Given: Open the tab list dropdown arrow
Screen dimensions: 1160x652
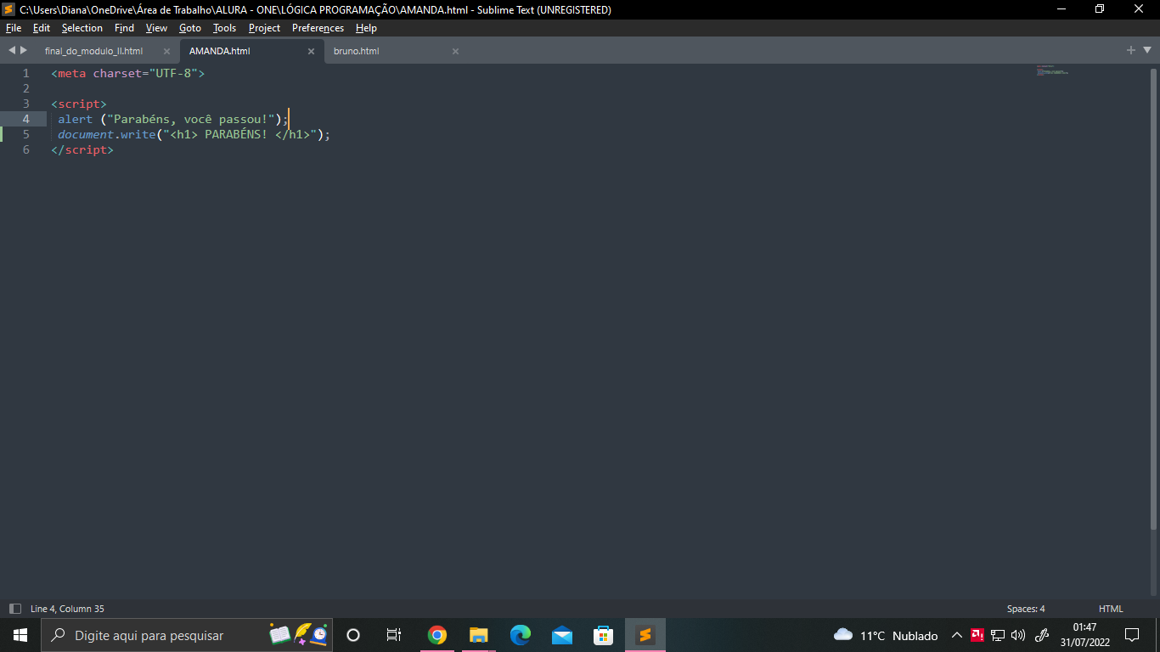Looking at the screenshot, I should click(x=1146, y=50).
